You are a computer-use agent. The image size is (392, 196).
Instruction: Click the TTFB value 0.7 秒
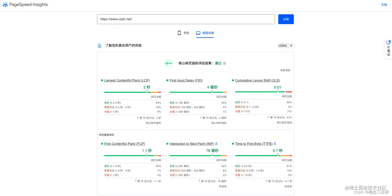[278, 150]
